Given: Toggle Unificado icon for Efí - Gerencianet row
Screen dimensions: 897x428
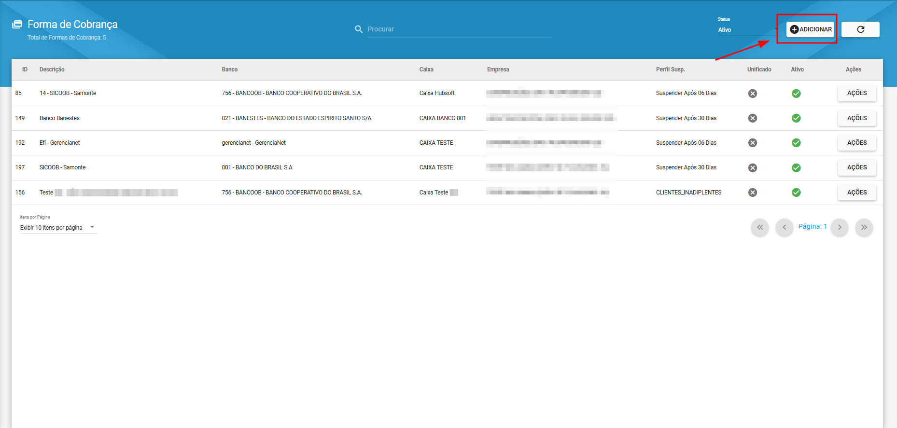Looking at the screenshot, I should tap(753, 143).
